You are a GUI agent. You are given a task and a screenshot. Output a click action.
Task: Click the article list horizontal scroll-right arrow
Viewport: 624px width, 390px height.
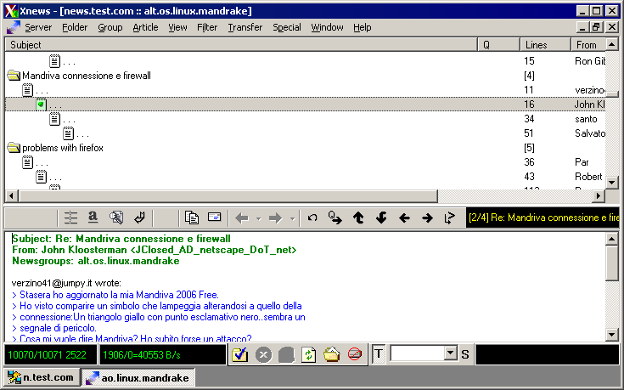(x=599, y=195)
